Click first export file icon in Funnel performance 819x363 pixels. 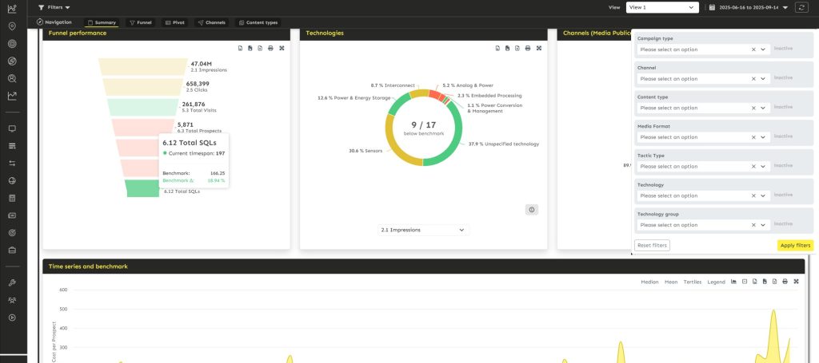(240, 49)
